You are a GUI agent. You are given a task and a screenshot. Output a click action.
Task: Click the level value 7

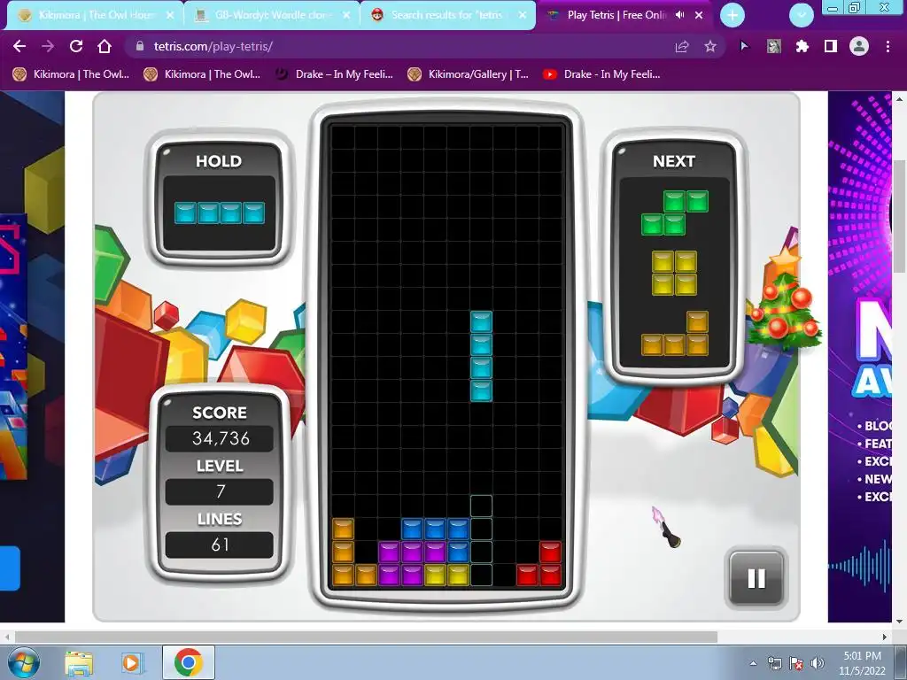point(221,491)
